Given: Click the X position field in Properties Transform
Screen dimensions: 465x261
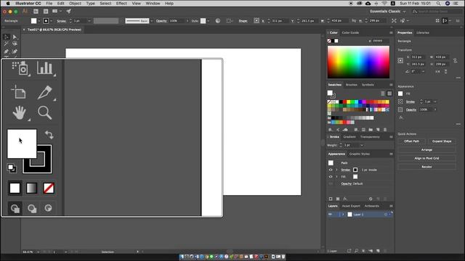Looking at the screenshot, I should point(418,57).
